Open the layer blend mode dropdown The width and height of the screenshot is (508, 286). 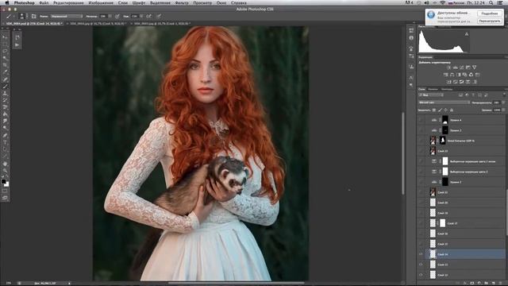444,102
